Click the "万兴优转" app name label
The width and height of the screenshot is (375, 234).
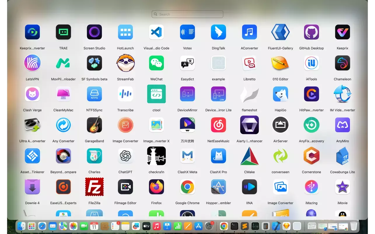coord(187,141)
